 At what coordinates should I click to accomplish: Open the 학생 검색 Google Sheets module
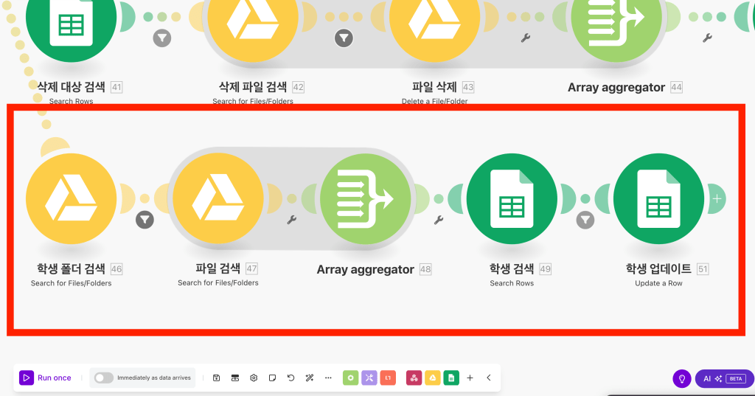(512, 198)
